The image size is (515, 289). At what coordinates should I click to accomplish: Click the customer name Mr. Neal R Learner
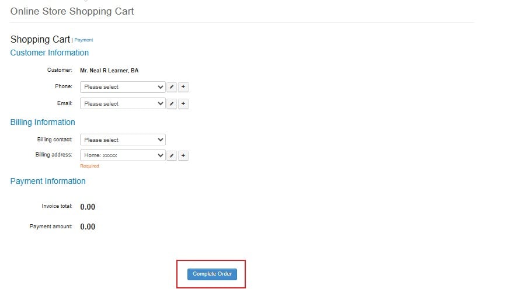(x=109, y=71)
